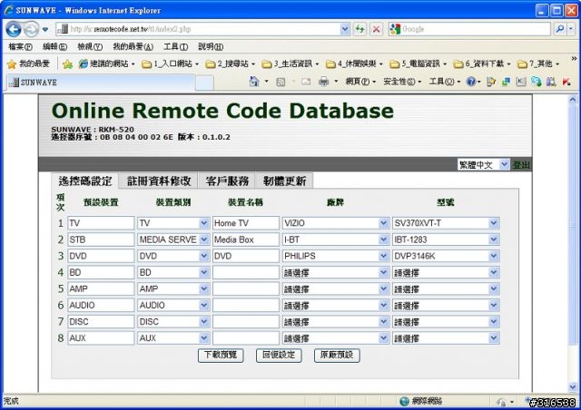Click the Home TV device name field
Viewport: 581px width, 410px height.
pos(246,223)
